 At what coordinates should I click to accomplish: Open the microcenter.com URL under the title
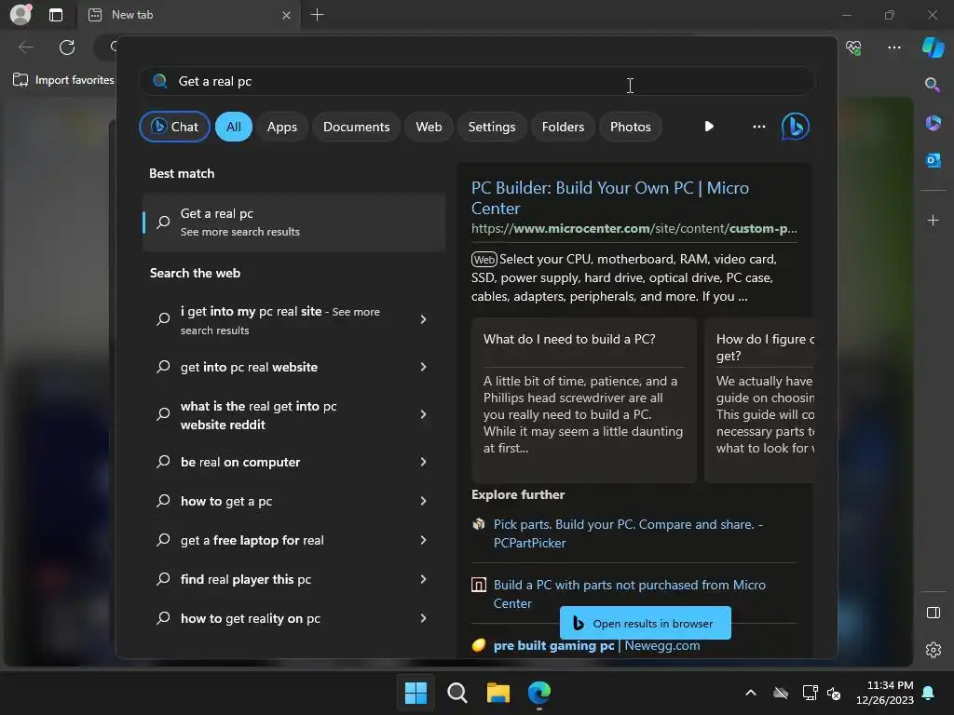click(634, 229)
